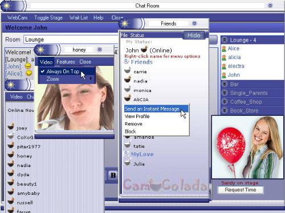The image size is (285, 213).
Task: Choose Send an Instant Message
Action: click(156, 109)
